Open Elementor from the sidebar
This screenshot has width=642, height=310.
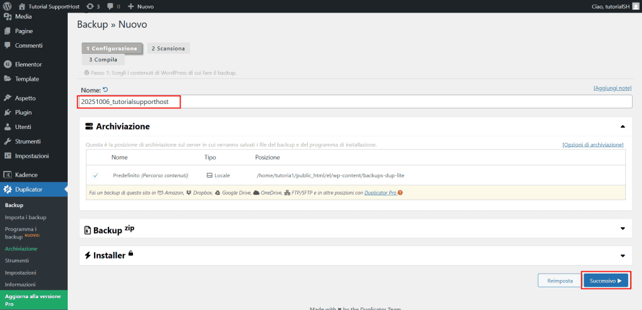[28, 65]
